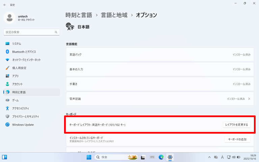Click the レイアウトを変更する button
The image size is (259, 162).
pyautogui.click(x=237, y=125)
